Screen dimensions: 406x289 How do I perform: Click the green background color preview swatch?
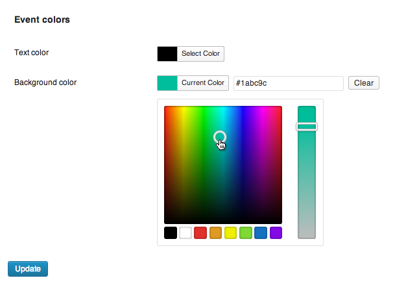tap(167, 83)
